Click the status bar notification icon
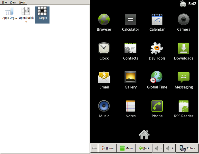Image resolution: width=199 pixels, height=154 pixels. [x=183, y=4]
